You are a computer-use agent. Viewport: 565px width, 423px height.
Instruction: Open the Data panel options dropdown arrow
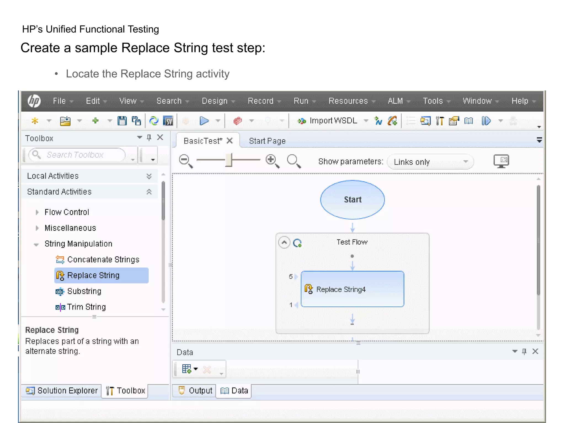pyautogui.click(x=515, y=351)
